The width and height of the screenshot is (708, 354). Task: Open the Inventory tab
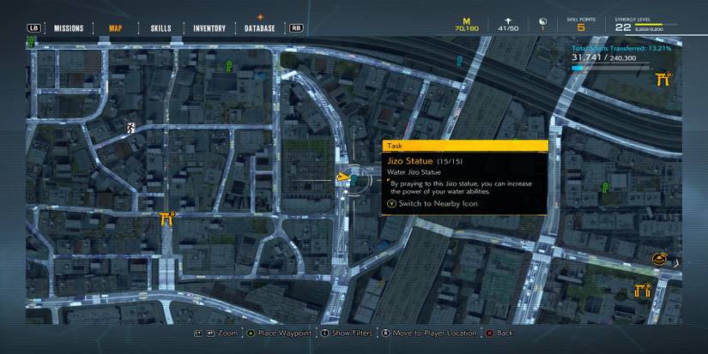[209, 28]
